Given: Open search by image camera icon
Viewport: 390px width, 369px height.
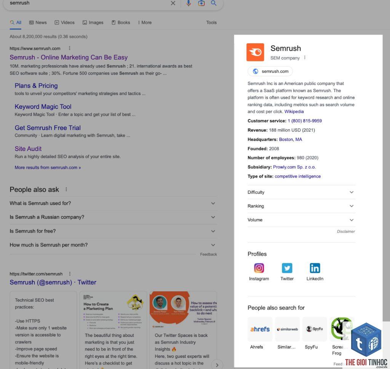Looking at the screenshot, I should (x=201, y=3).
